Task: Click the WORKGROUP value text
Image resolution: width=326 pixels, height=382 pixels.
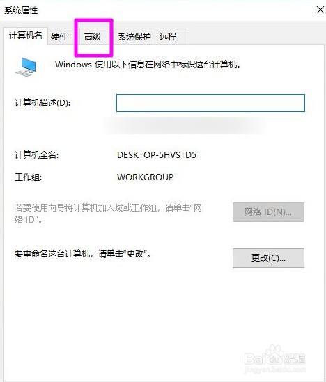Action: pyautogui.click(x=146, y=177)
